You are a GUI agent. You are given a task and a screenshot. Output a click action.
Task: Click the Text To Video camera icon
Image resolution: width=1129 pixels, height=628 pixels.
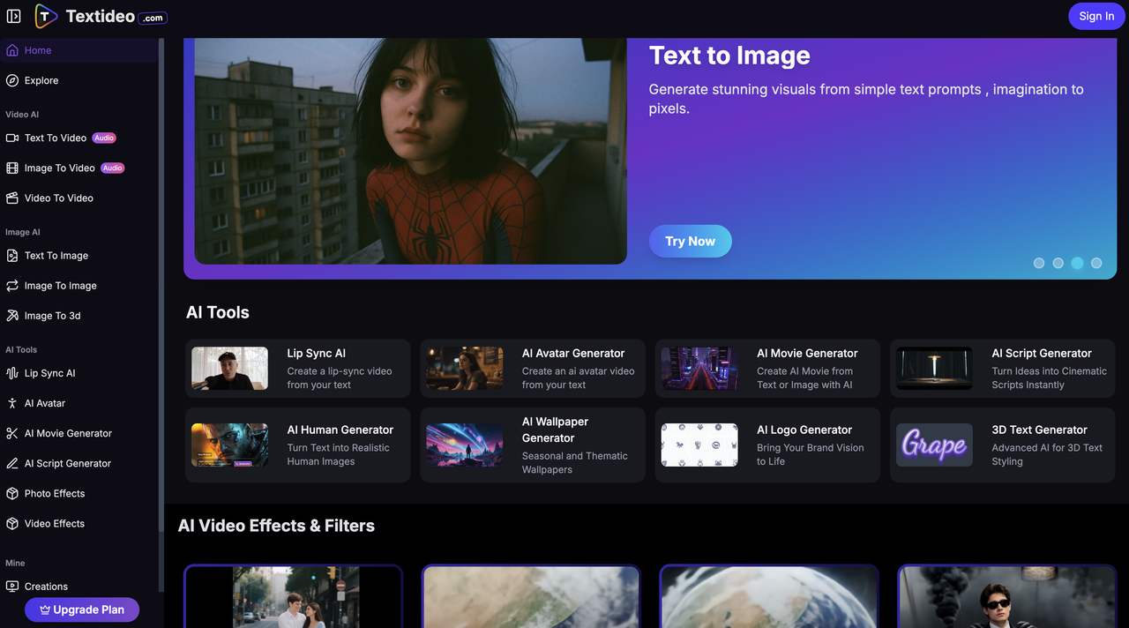click(12, 138)
